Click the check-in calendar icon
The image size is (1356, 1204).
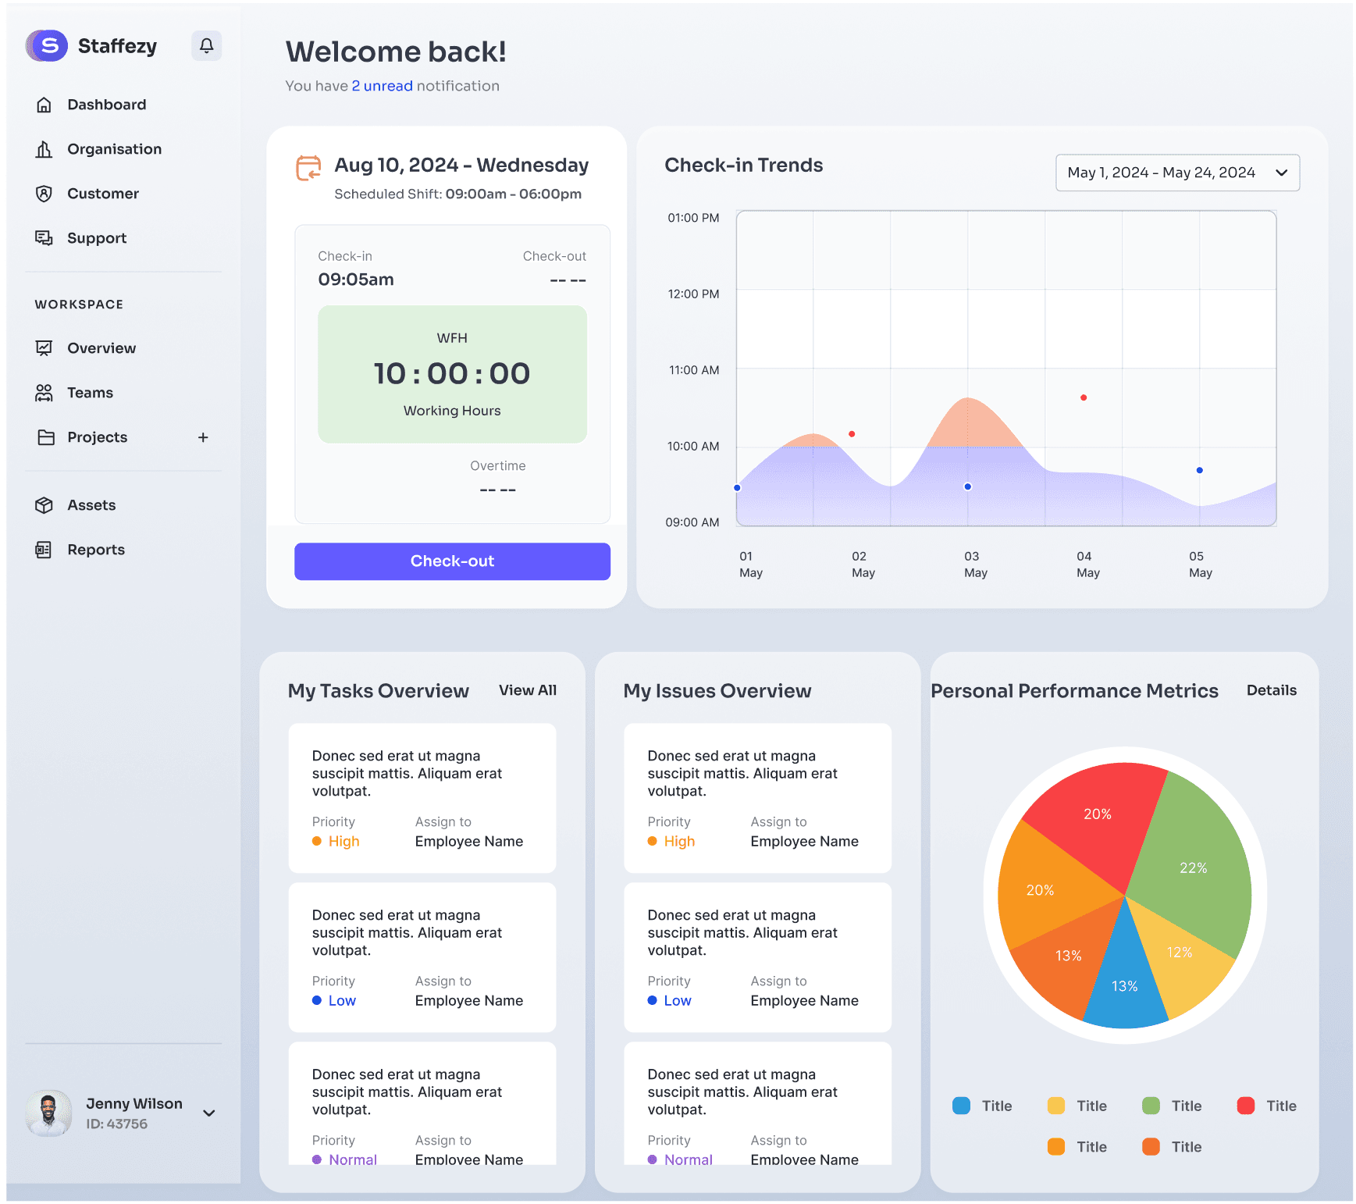click(x=307, y=168)
